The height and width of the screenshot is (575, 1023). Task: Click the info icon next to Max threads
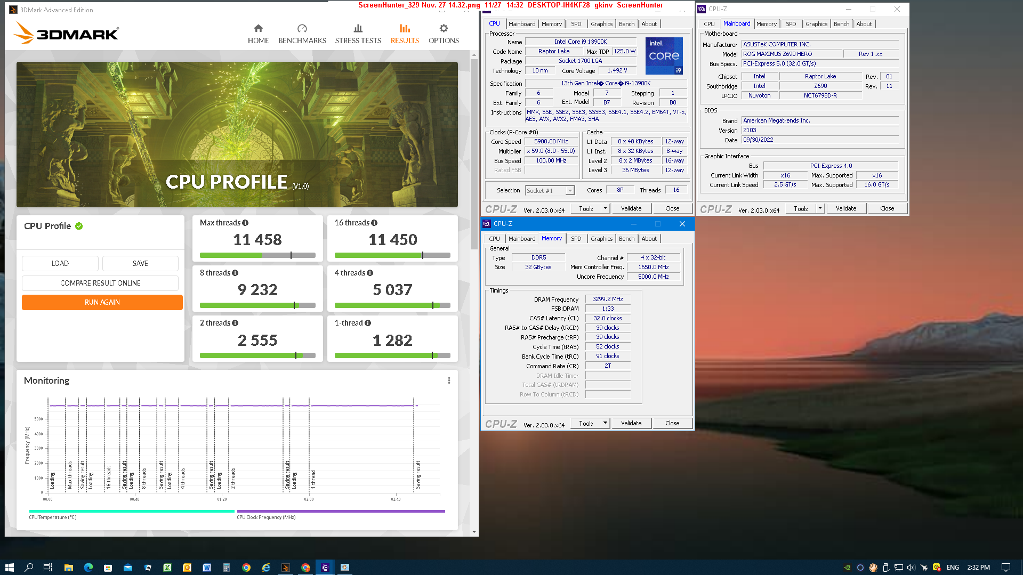click(x=245, y=223)
